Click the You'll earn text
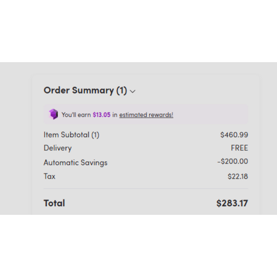The height and width of the screenshot is (277, 277). point(76,114)
